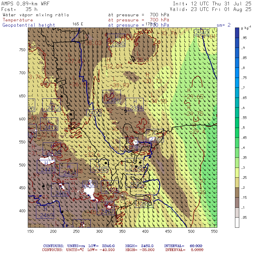The width and height of the screenshot is (253, 253).
Task: Select the '750' y-axis tick label
Action: (22, 50)
